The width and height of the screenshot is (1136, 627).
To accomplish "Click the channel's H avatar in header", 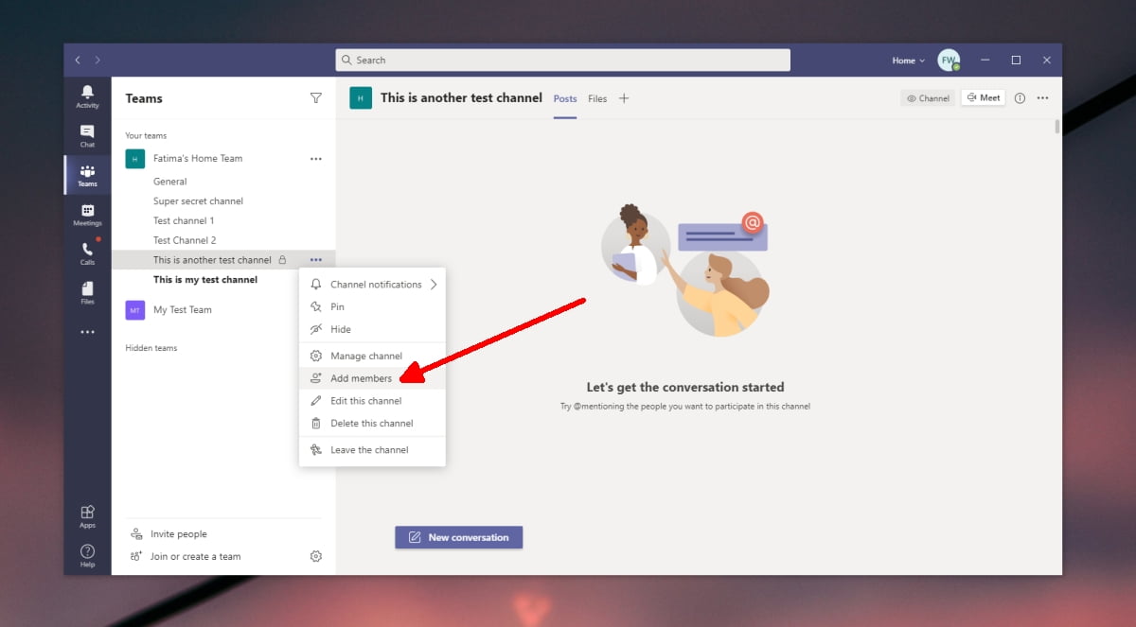I will 361,97.
